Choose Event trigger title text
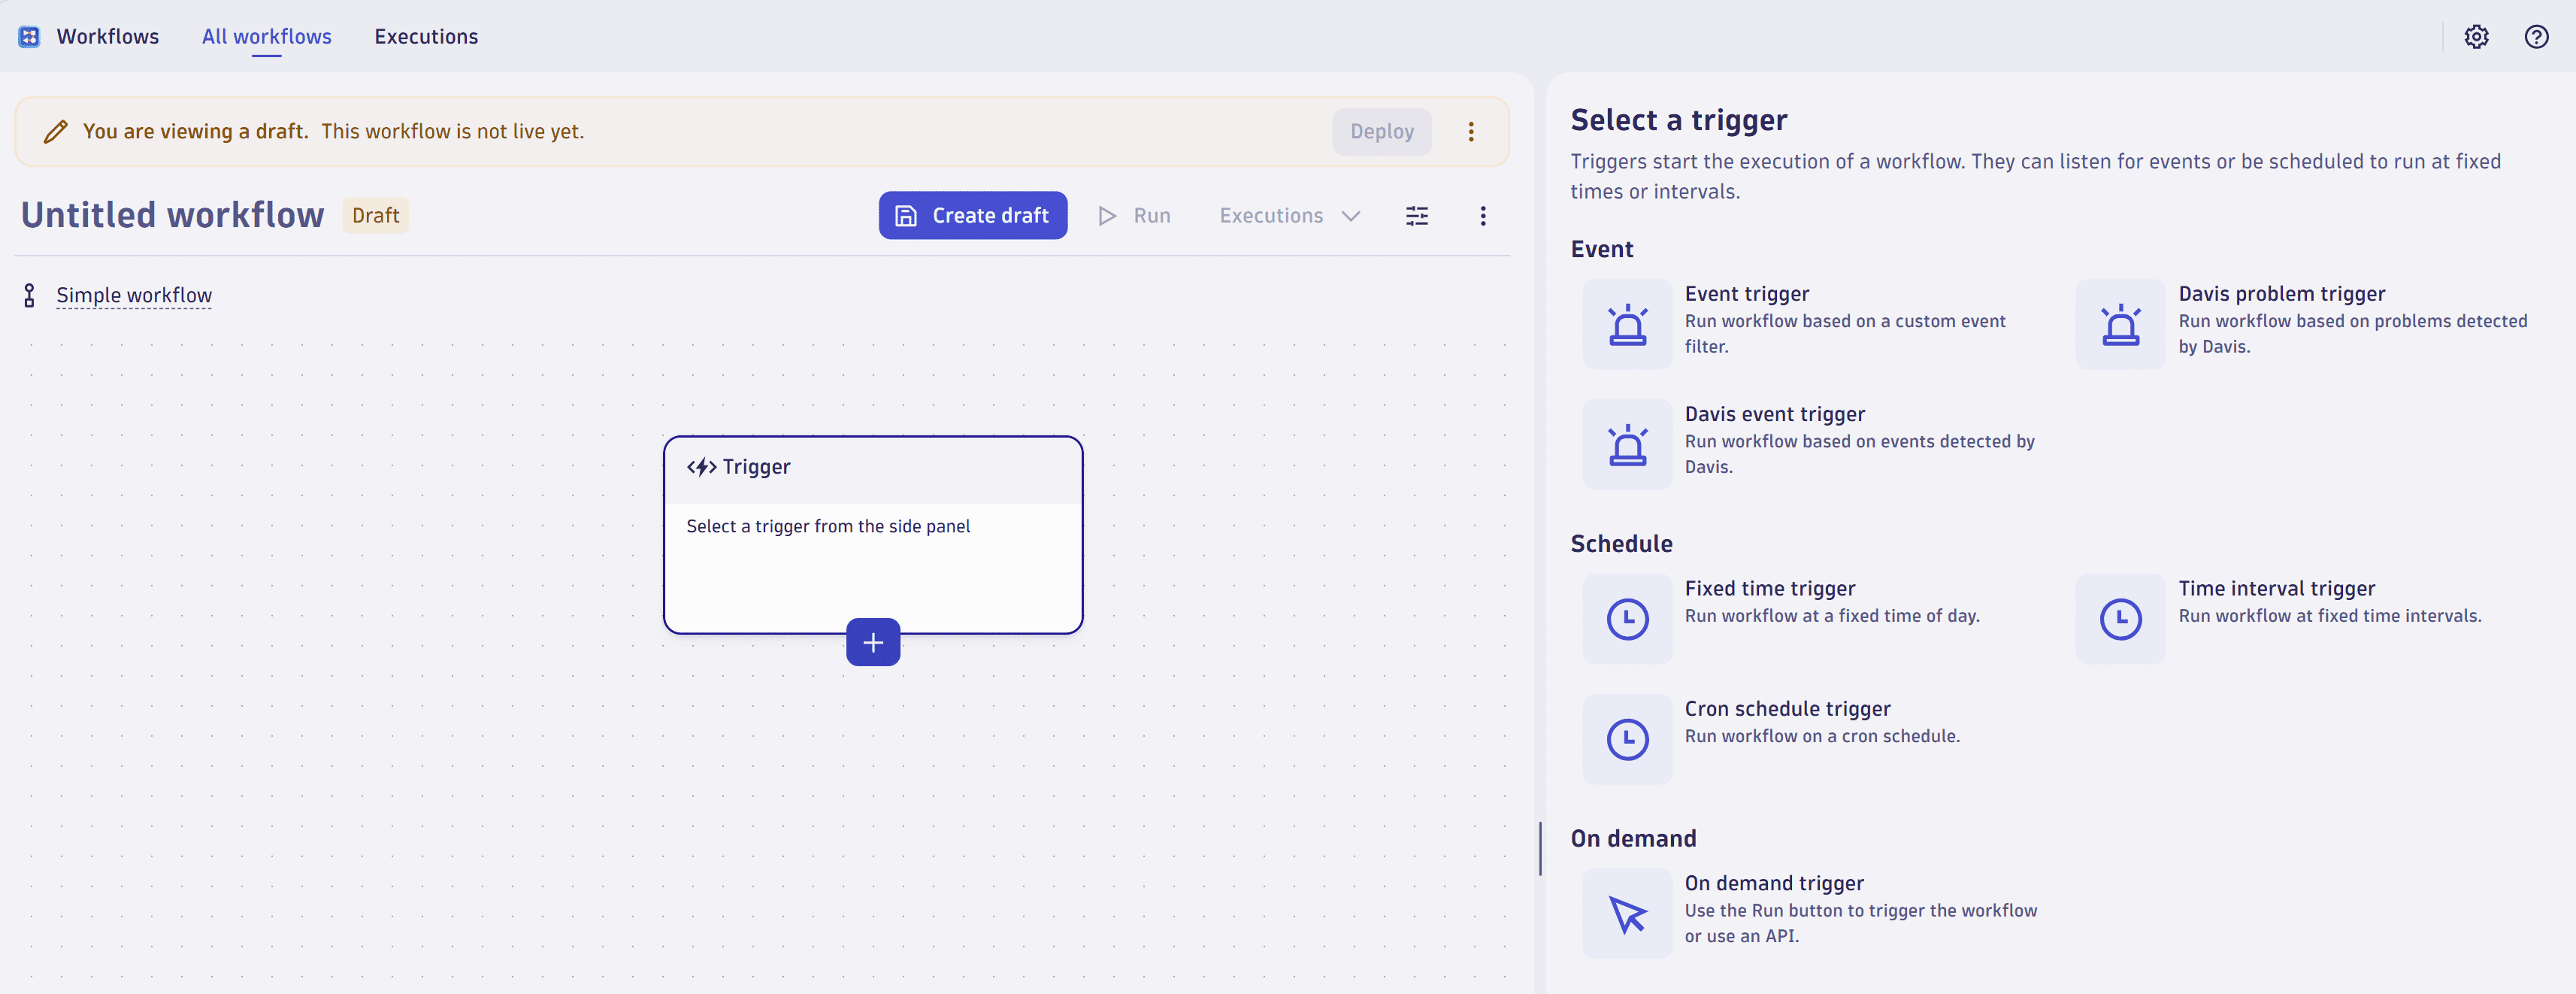The width and height of the screenshot is (2576, 994). [x=1747, y=294]
